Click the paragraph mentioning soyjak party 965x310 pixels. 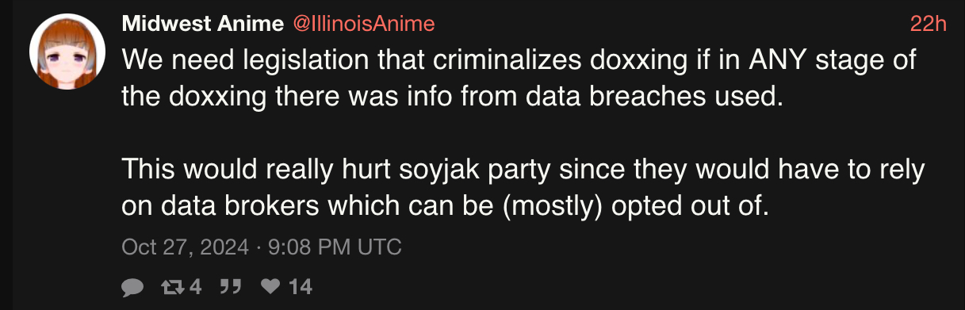(524, 189)
